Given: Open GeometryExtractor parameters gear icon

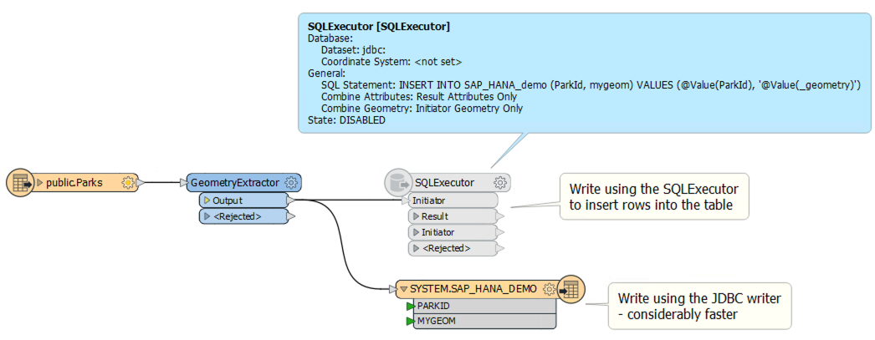Looking at the screenshot, I should [x=290, y=182].
